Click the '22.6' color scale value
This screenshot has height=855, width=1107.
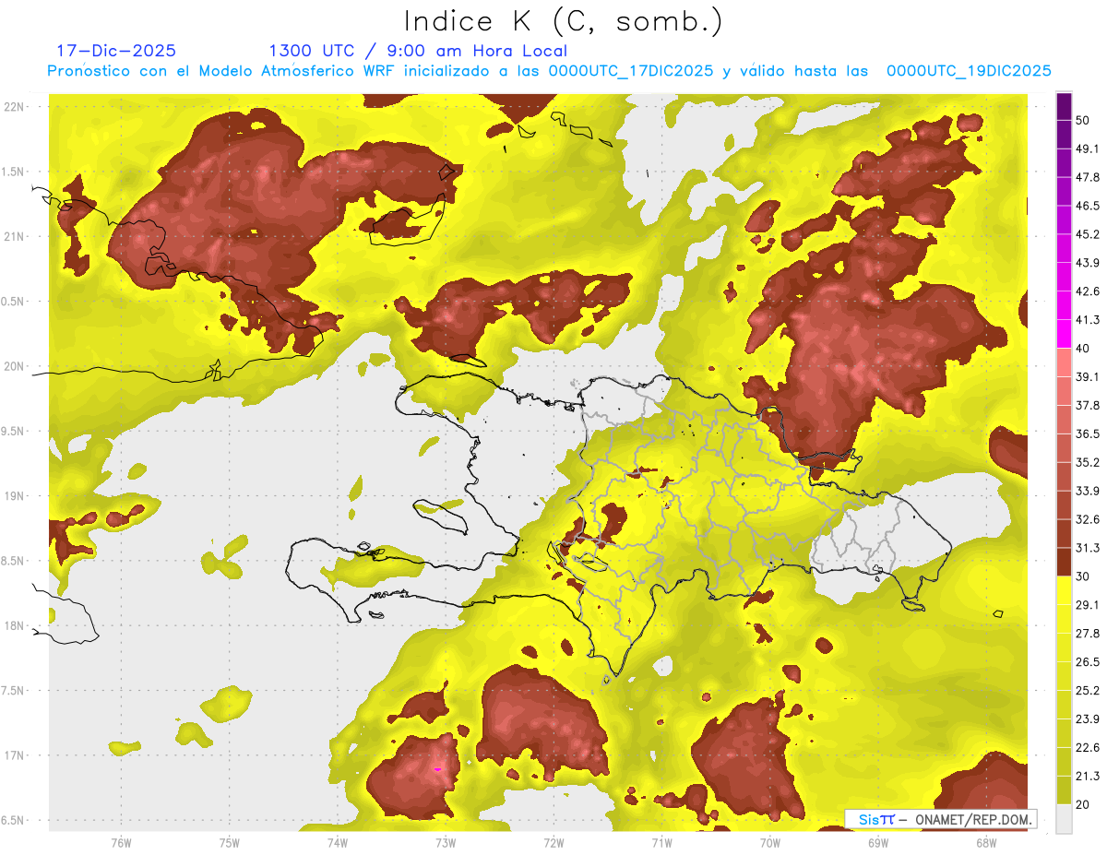click(1087, 748)
